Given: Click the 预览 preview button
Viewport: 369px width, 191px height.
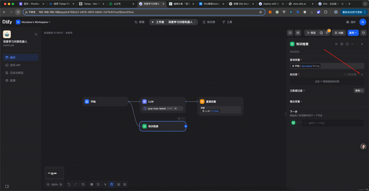Looking at the screenshot, I should pos(311,33).
